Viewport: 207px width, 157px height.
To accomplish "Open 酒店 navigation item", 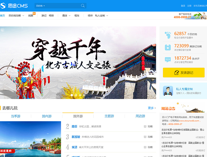I will point(65,15).
